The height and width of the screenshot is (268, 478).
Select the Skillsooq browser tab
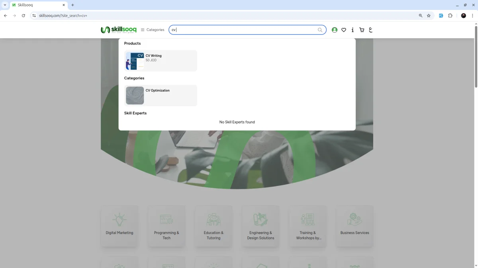coord(38,5)
